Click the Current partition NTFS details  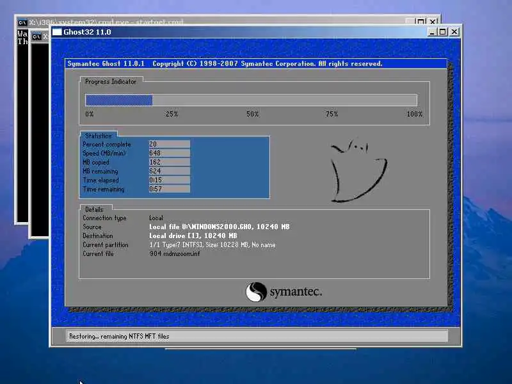(212, 244)
